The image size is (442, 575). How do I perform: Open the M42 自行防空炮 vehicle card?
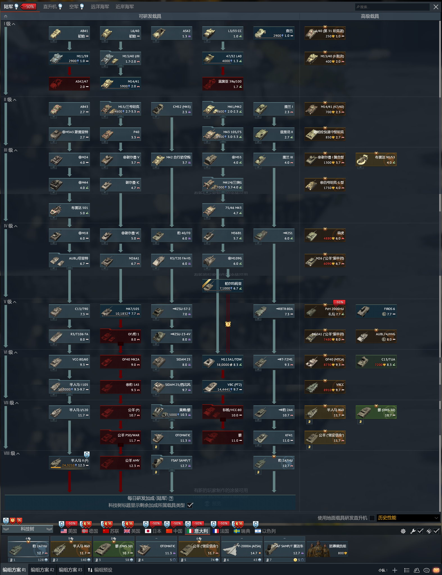(172, 159)
